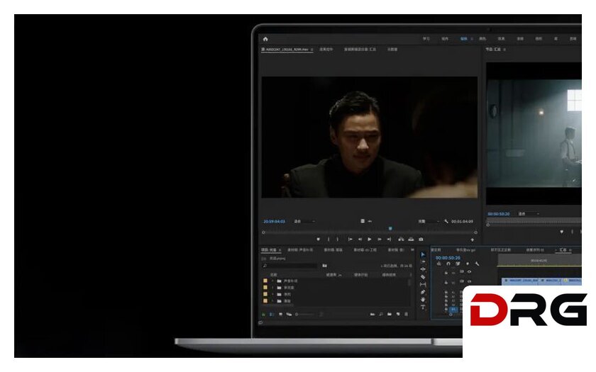
Task: Click the Find magnifier in Project panel footer
Action: click(381, 315)
